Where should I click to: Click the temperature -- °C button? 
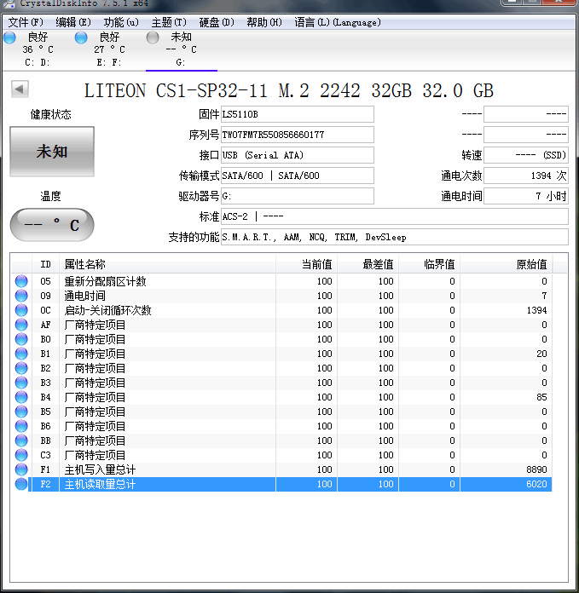point(52,225)
